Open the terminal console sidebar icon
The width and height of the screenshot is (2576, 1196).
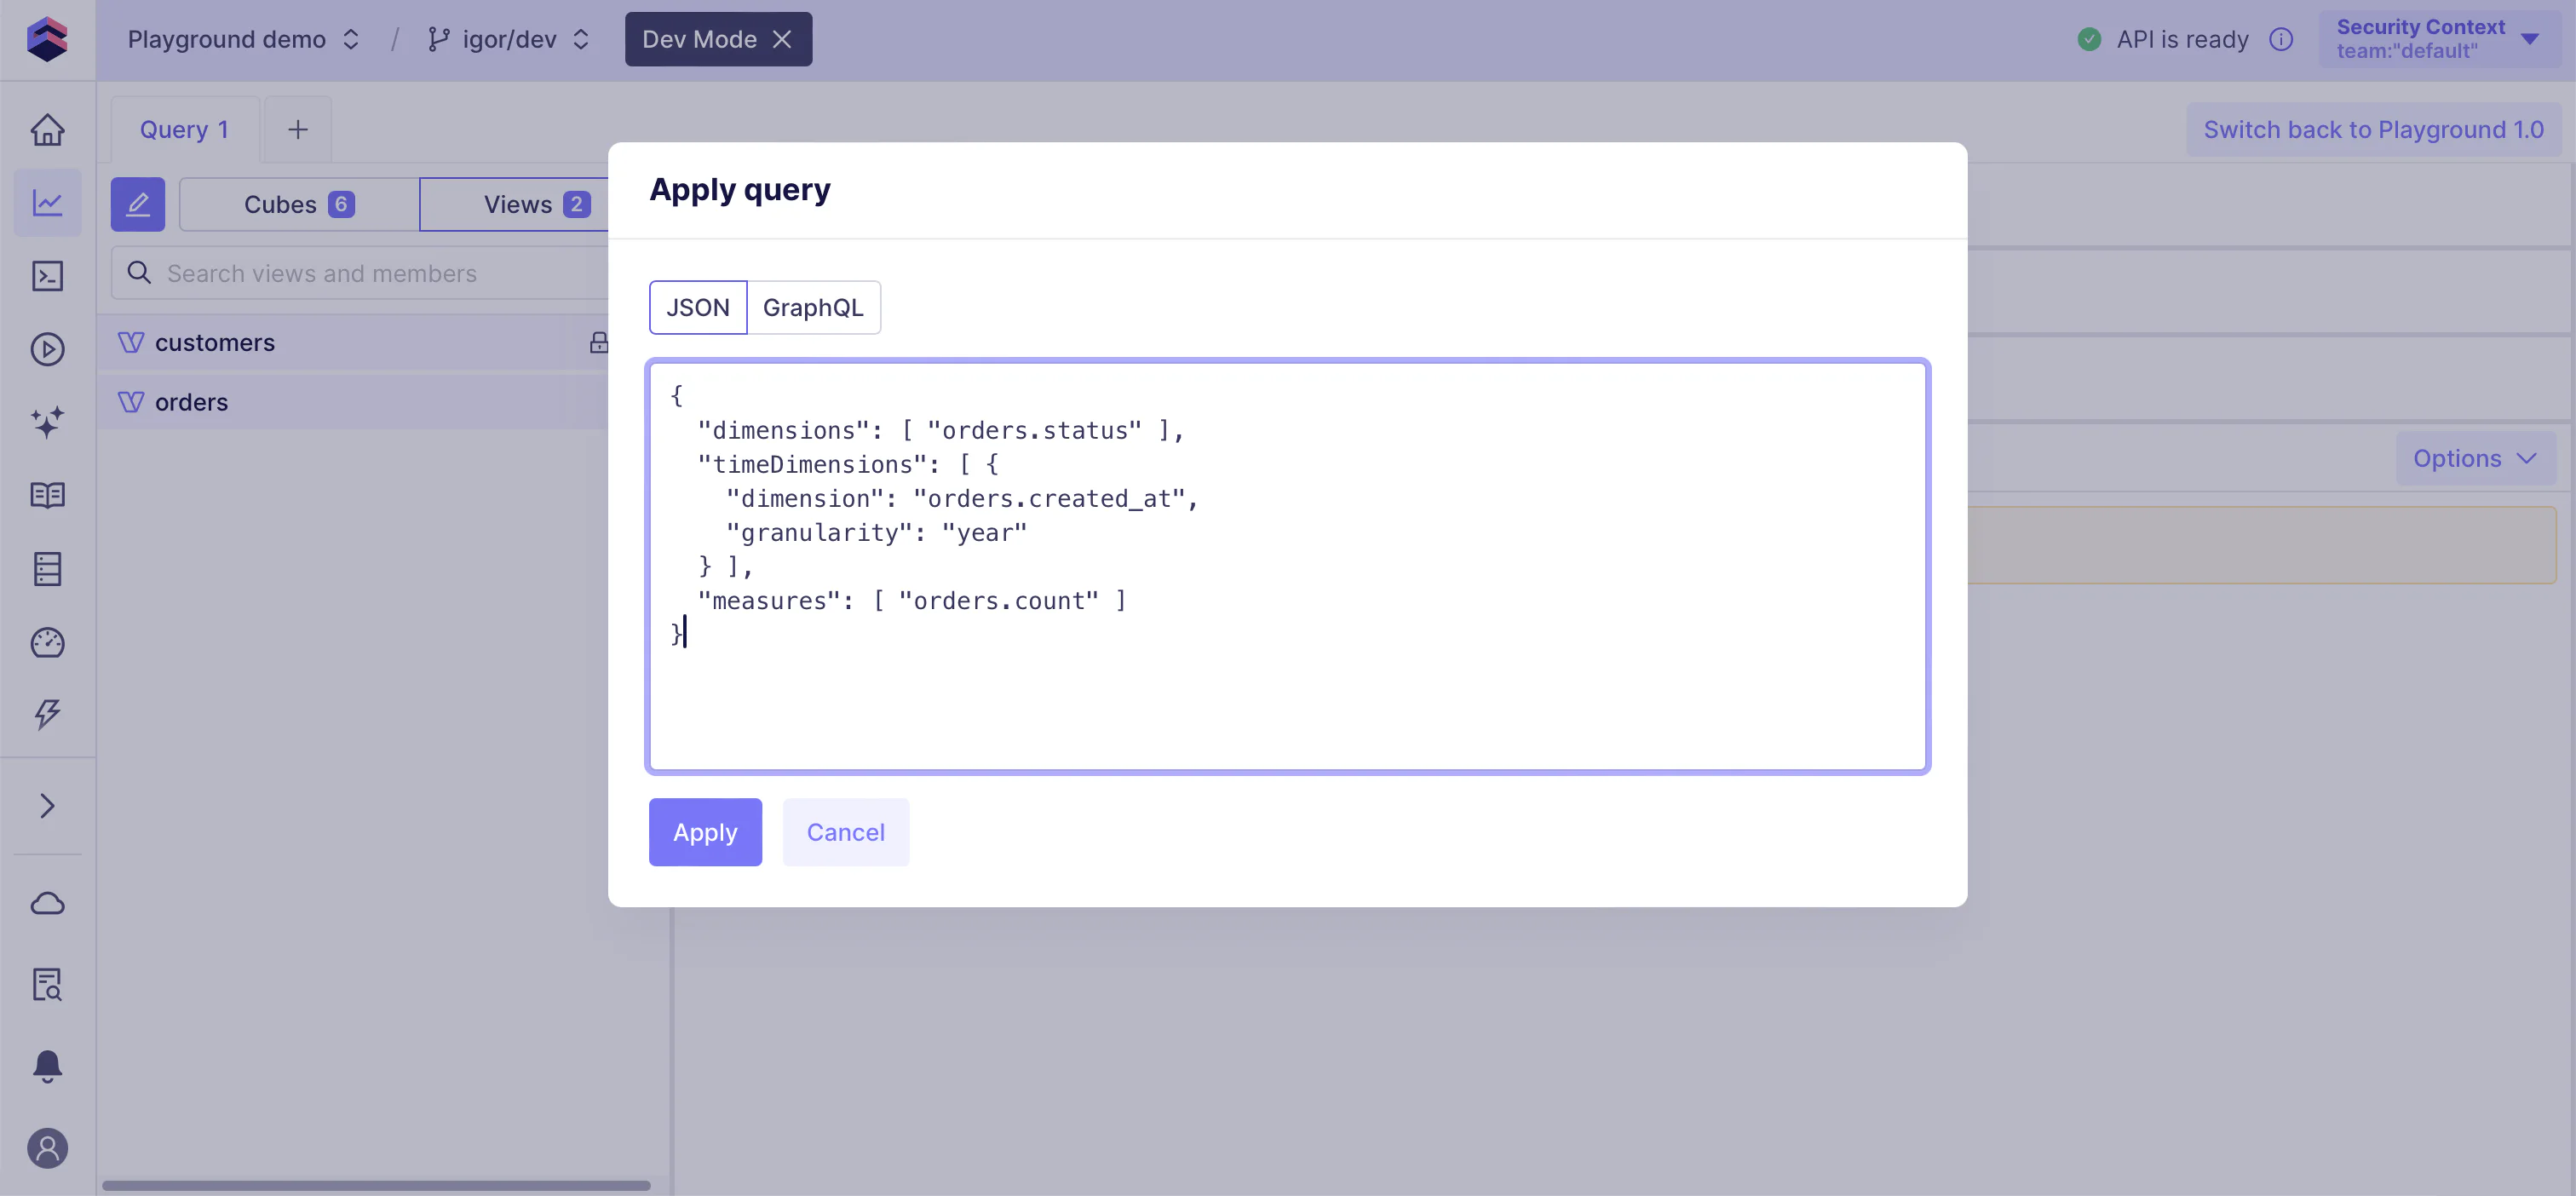tap(47, 276)
